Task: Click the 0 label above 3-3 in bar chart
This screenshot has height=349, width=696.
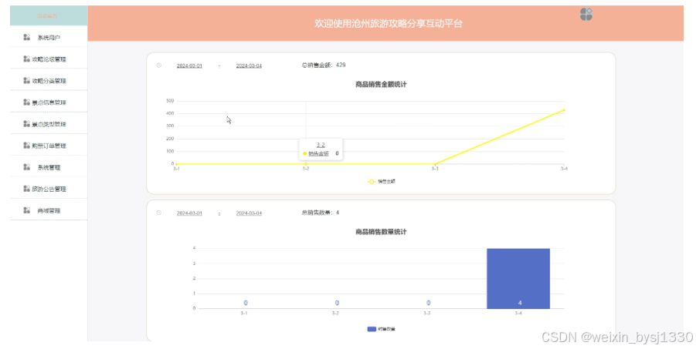Action: tap(429, 303)
